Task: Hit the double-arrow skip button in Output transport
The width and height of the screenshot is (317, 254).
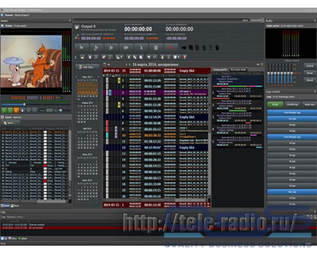Action: point(126,48)
